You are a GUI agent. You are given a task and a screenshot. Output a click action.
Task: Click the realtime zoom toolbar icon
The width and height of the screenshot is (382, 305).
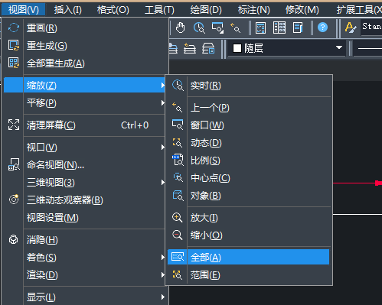199,28
